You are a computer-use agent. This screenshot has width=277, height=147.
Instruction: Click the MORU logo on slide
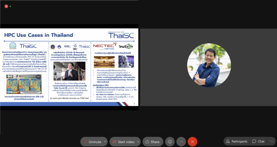point(67,46)
